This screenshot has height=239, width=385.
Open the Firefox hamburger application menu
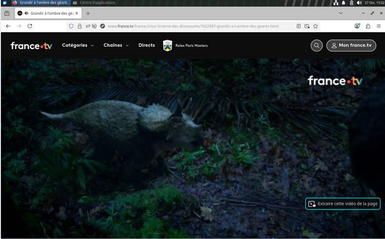pos(378,26)
